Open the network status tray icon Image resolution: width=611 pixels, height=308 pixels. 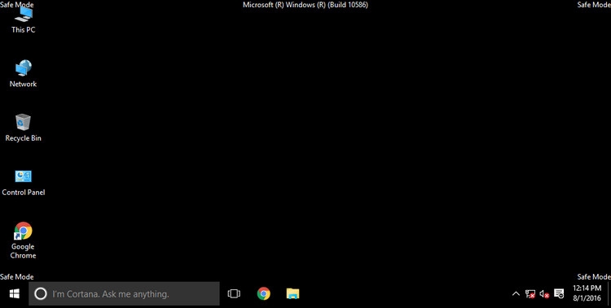[530, 293]
